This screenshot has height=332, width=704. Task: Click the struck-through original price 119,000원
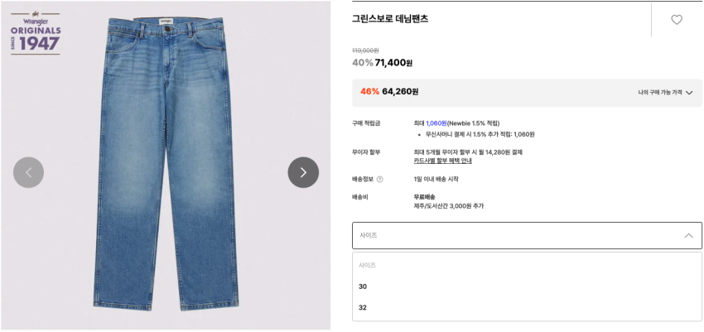click(x=365, y=51)
